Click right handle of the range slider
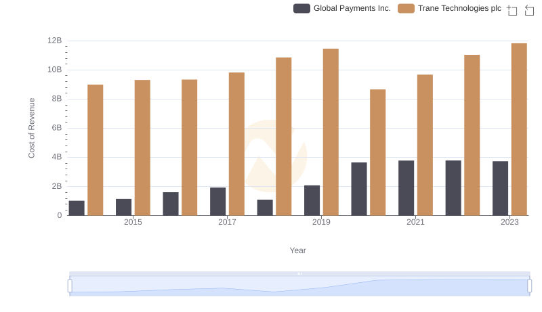The image size is (542, 312). click(530, 286)
